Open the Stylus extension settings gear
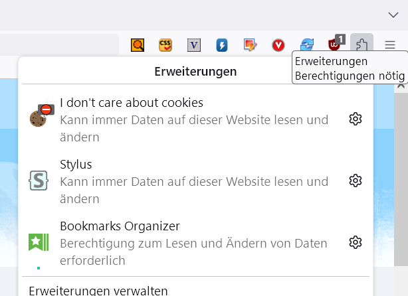408x296 pixels. tap(356, 181)
